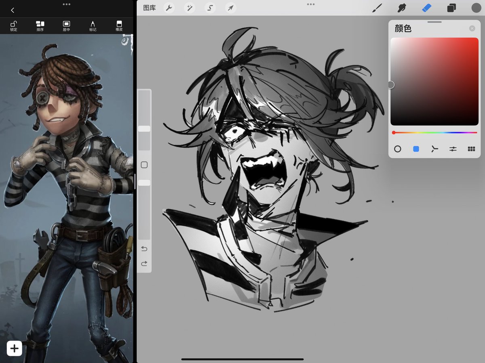Viewport: 485px width, 363px height.
Task: Select the color picker handle circle
Action: (x=391, y=85)
